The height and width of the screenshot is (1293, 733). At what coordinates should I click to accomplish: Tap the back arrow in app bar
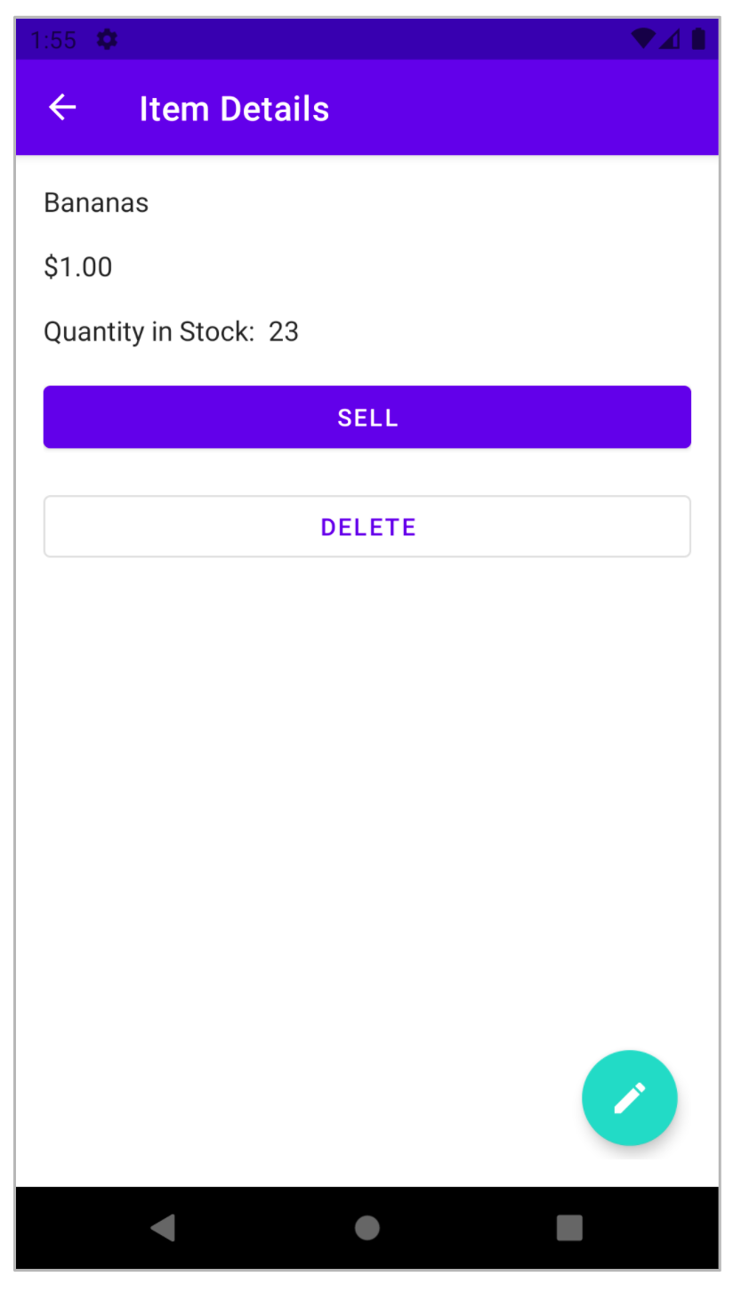click(62, 108)
